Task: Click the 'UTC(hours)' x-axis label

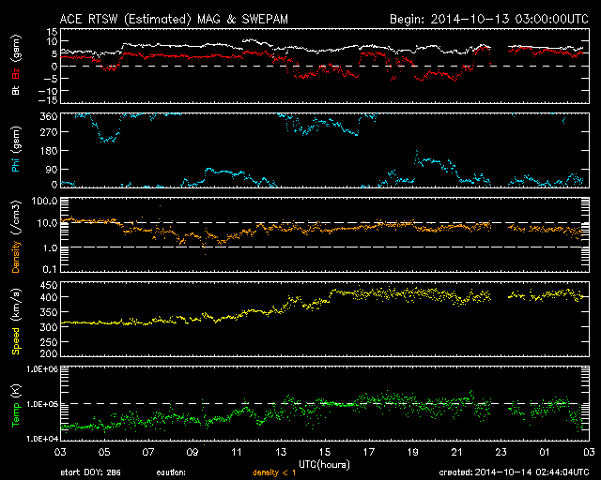Action: 324,465
